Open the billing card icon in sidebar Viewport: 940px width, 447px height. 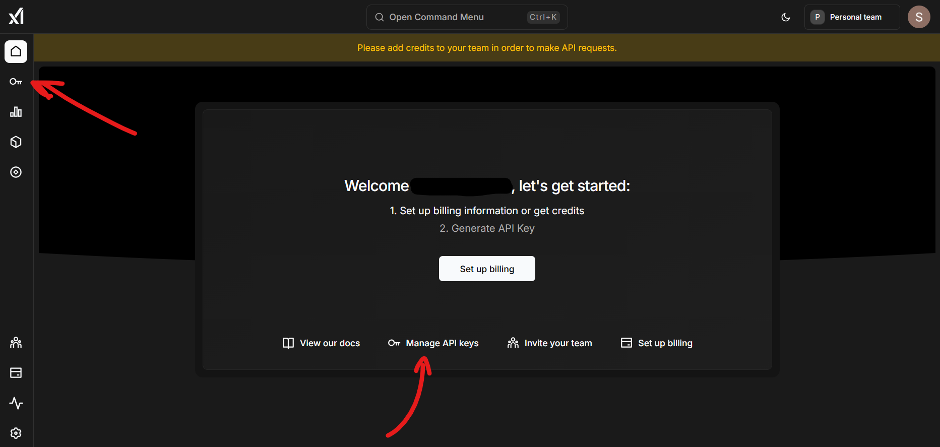(x=16, y=373)
